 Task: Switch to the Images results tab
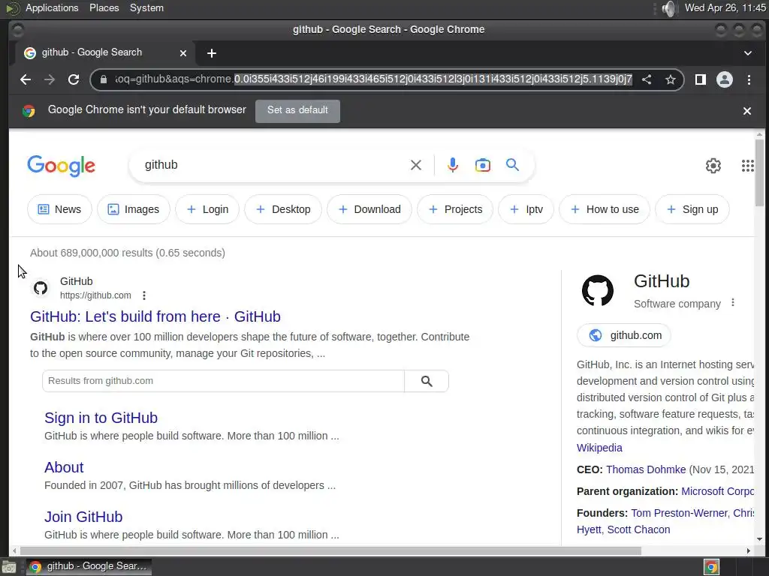click(x=134, y=209)
